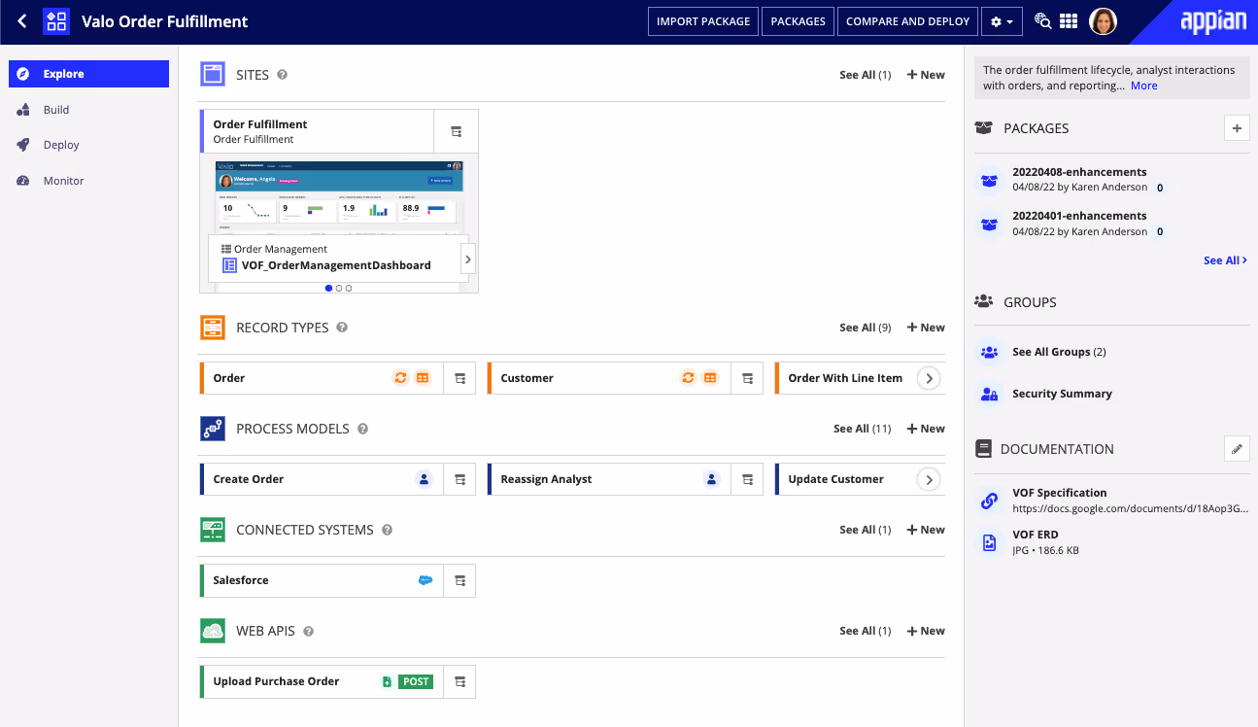Click See All for Sites
The height and width of the screenshot is (727, 1258).
(x=865, y=75)
